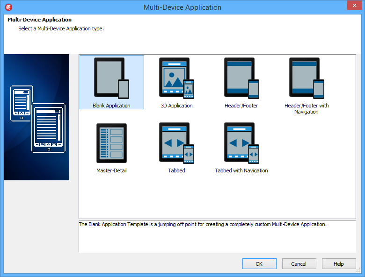Open the Help button

click(339, 264)
